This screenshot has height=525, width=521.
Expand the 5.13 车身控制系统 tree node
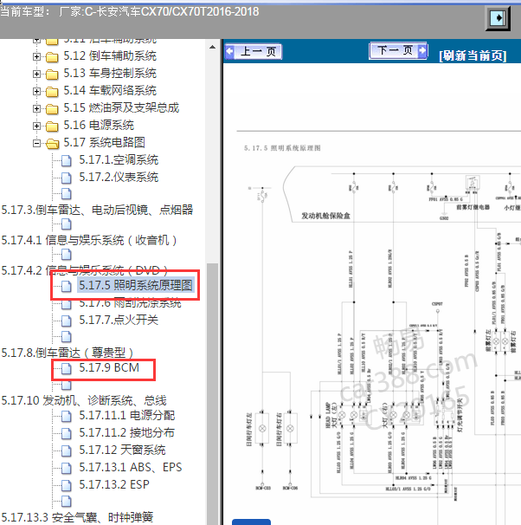[x=36, y=74]
